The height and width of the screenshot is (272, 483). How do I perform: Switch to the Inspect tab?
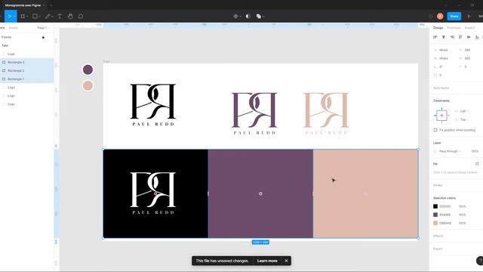(469, 28)
